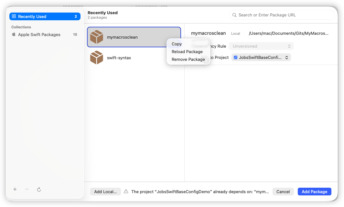Click the blue project icon in JobsSwiftBaseConfi popup
Screen dimensions: 344x207
(235, 57)
